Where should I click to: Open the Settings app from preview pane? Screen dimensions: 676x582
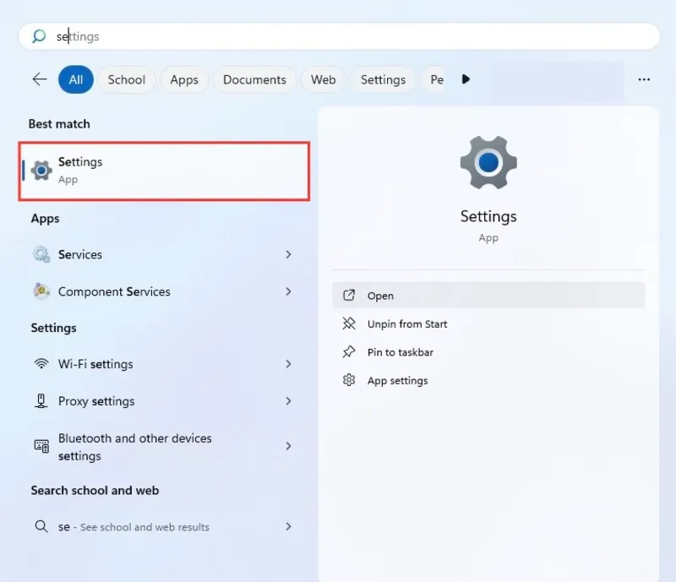click(380, 296)
